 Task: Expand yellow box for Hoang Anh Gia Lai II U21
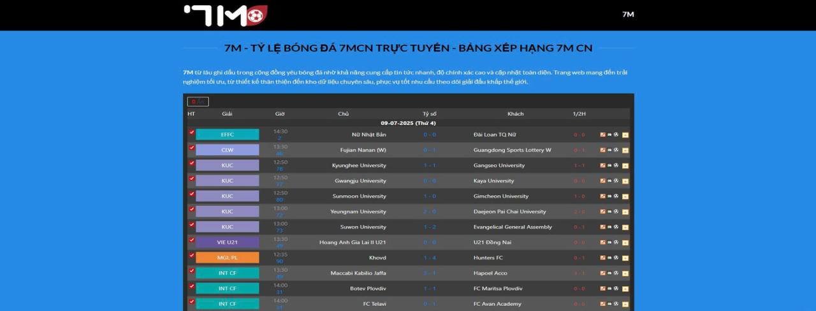[625, 243]
